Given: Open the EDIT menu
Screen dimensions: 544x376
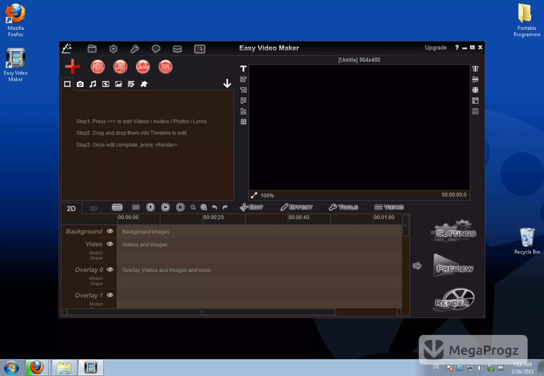Looking at the screenshot, I should 251,207.
